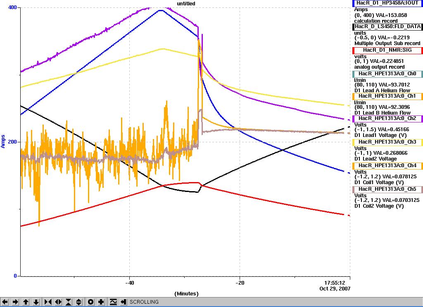Viewport: 423px width, 307px height.
Task: Click the 'Oct 29, 2007' date label
Action: (x=335, y=289)
